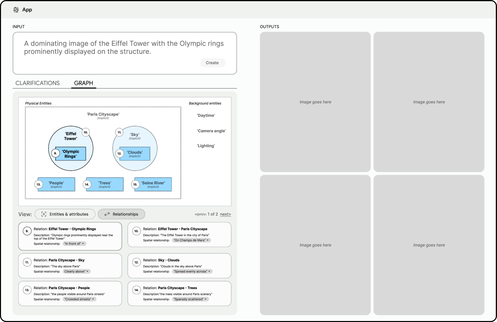Select badge 9 on the 'Olympic Rings' graph node
Viewport: 497px width, 322px height.
(56, 153)
